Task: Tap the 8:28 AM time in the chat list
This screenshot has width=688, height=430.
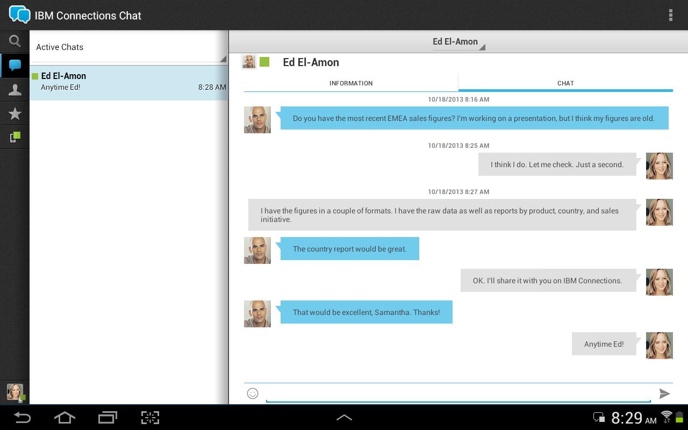Action: point(212,87)
